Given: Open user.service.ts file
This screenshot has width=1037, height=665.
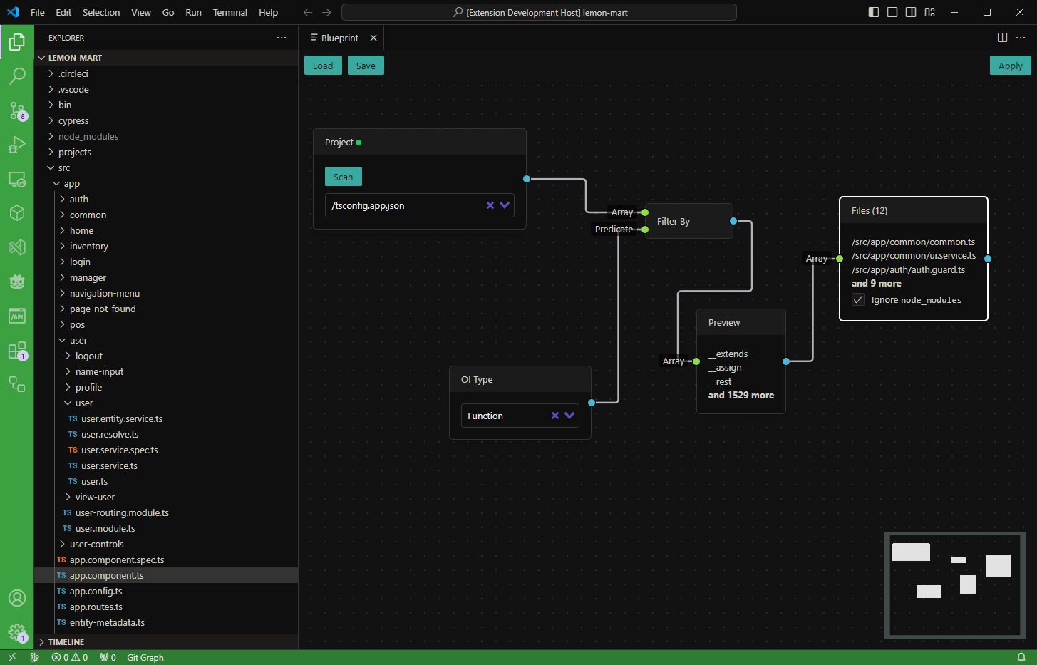Looking at the screenshot, I should pyautogui.click(x=166, y=465).
